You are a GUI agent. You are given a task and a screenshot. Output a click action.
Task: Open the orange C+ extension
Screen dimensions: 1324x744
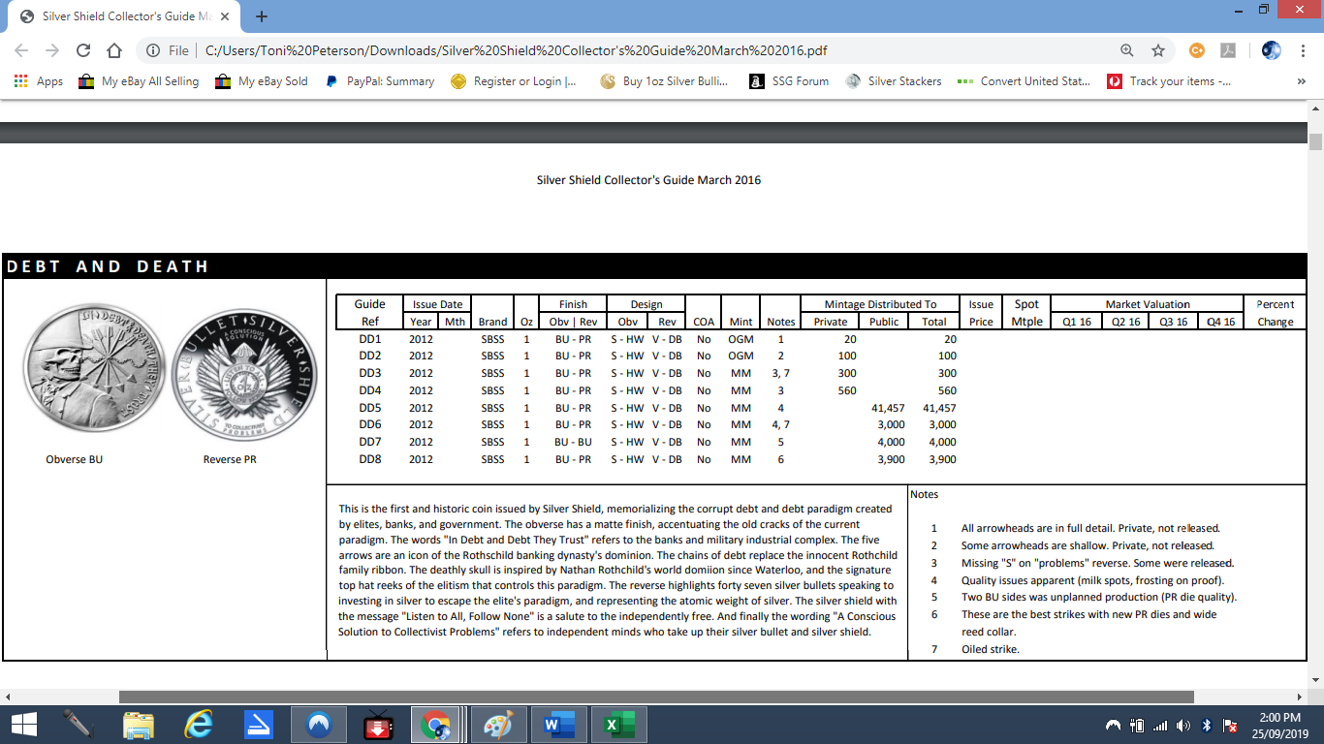[1197, 50]
